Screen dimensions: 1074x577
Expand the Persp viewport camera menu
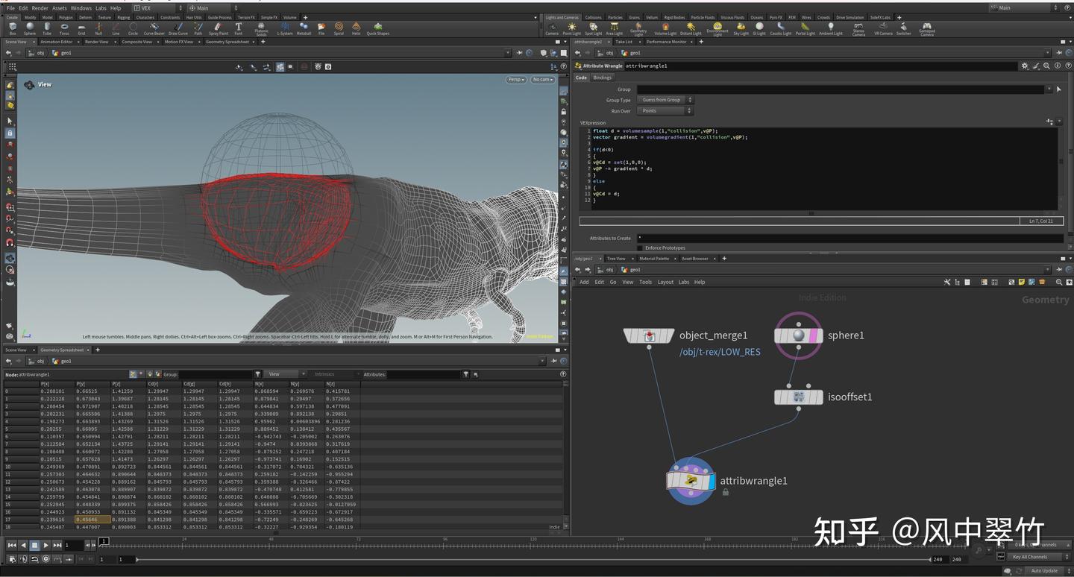(x=516, y=80)
